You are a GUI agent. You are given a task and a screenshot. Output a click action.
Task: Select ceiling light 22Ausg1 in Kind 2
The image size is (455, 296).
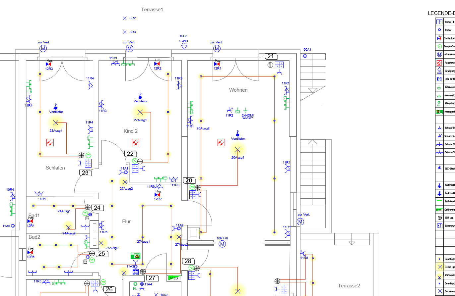click(x=140, y=112)
